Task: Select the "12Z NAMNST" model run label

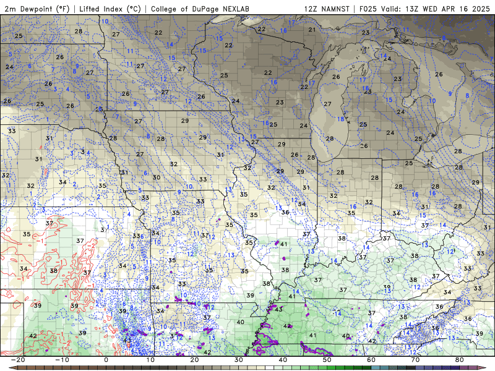Action: [x=327, y=9]
